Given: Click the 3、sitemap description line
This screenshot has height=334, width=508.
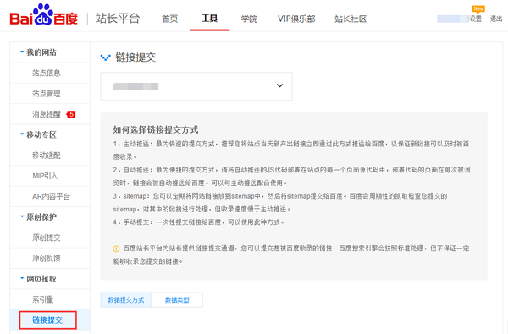Looking at the screenshot, I should (x=280, y=203).
